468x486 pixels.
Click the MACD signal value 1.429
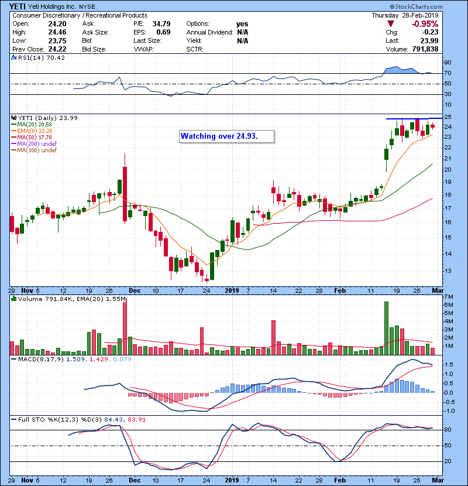coord(99,360)
